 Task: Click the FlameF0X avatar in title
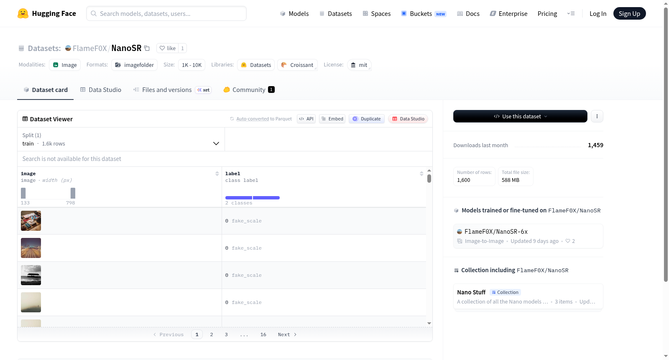[68, 48]
